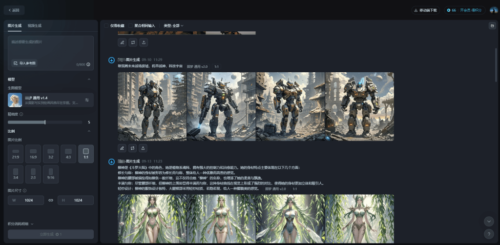Click the model settings sliders icon
500x245 pixels.
[87, 100]
